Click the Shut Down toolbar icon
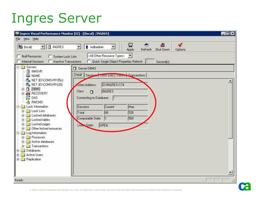The height and width of the screenshot is (197, 262). pyautogui.click(x=162, y=45)
